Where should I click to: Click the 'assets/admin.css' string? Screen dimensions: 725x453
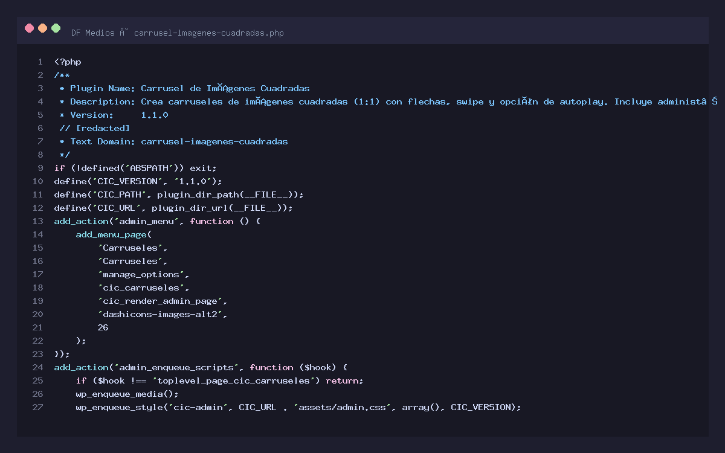[343, 407]
